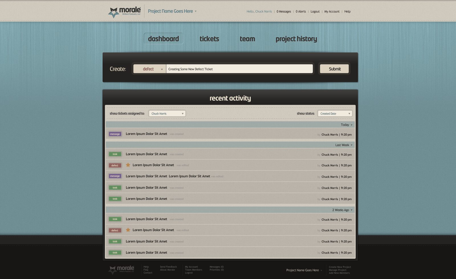
Task: Click Add New Members in the footer
Action: pos(339,273)
